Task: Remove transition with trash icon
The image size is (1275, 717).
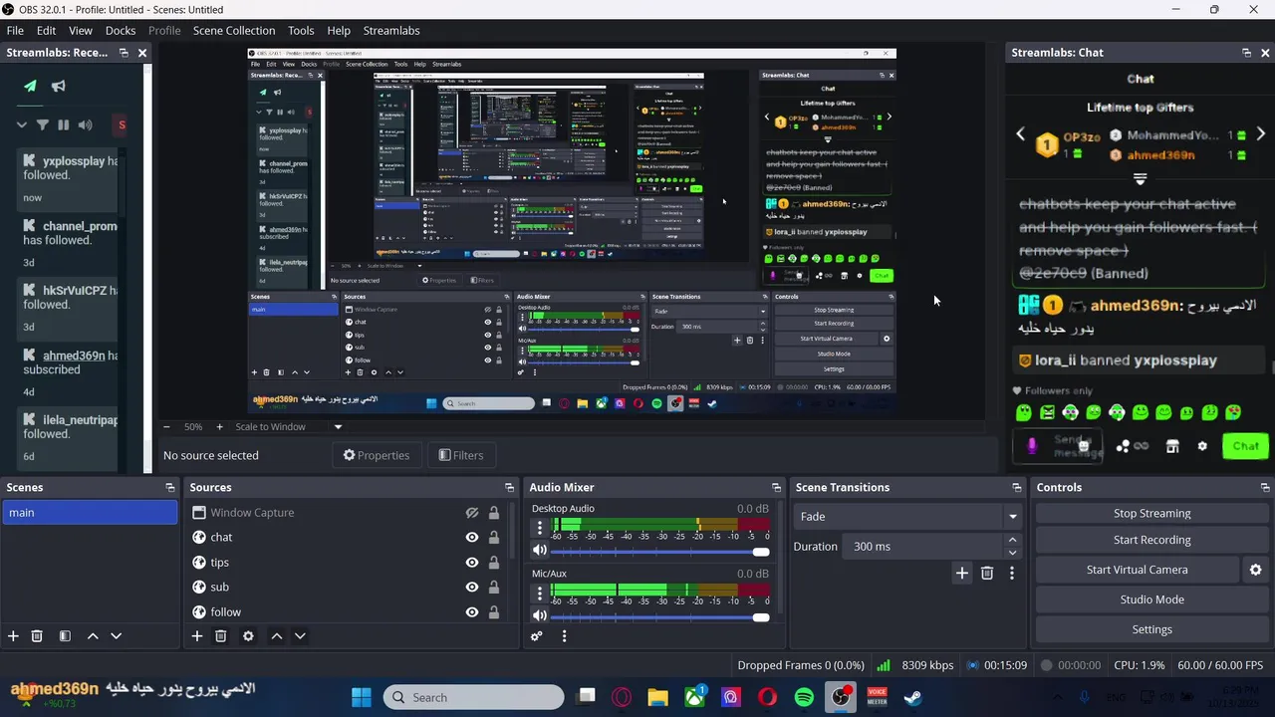Action: (987, 573)
